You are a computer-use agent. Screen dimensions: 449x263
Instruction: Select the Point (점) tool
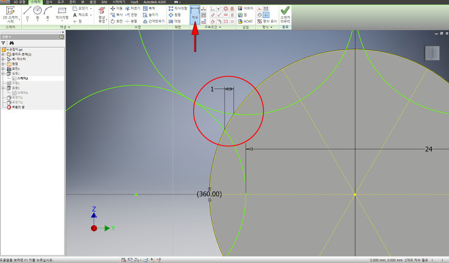point(77,21)
